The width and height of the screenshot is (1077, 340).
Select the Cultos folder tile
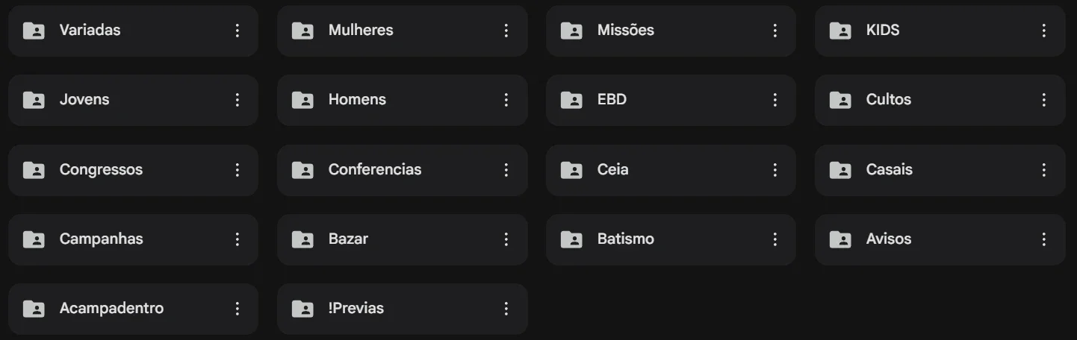coord(940,100)
